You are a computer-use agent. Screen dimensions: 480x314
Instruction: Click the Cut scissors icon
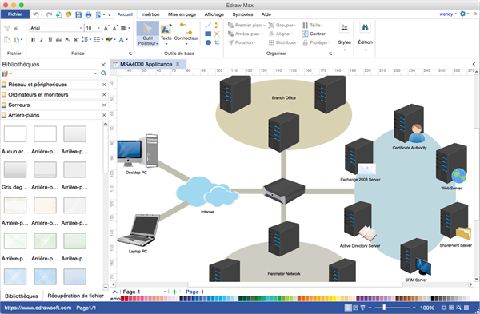7,28
